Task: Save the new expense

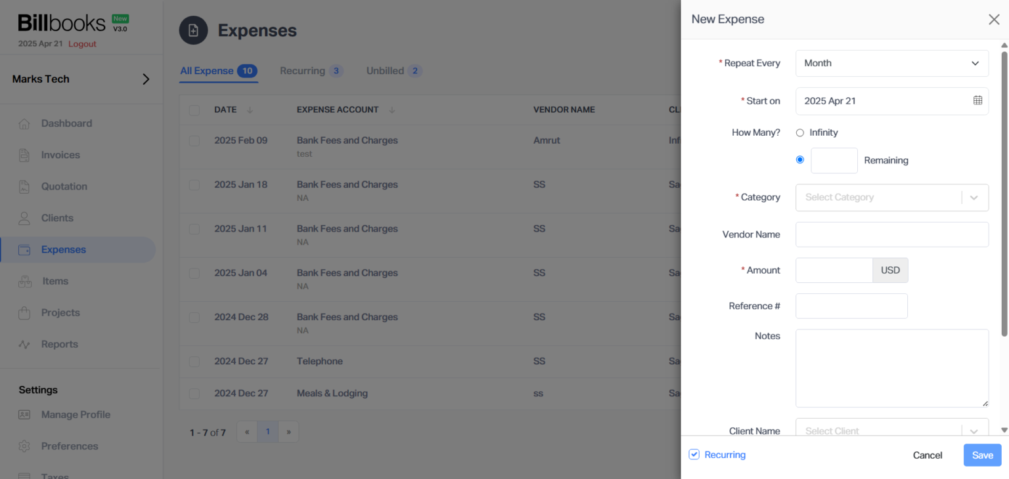Action: pos(981,455)
